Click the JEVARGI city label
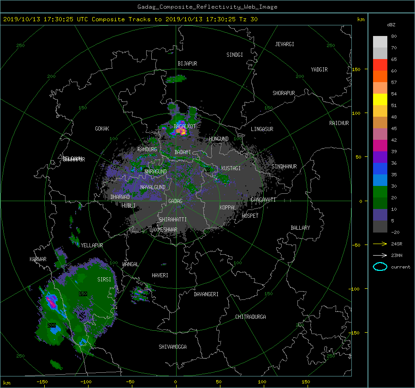This screenshot has width=415, height=388. pyautogui.click(x=285, y=44)
